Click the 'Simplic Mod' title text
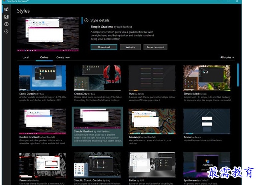 coord(191,94)
